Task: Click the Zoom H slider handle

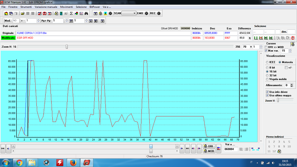Action: [x=67, y=46]
